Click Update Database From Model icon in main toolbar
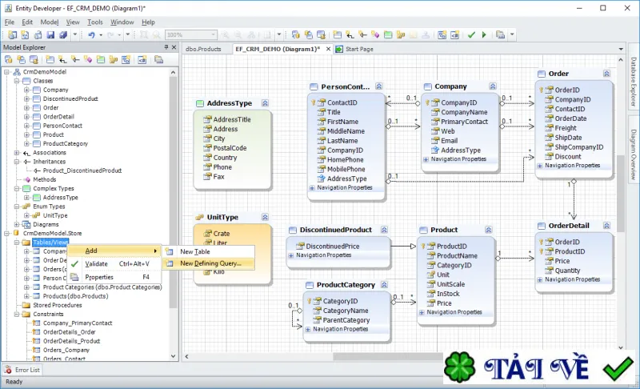Screen dimensions: 640x389 pos(309,35)
